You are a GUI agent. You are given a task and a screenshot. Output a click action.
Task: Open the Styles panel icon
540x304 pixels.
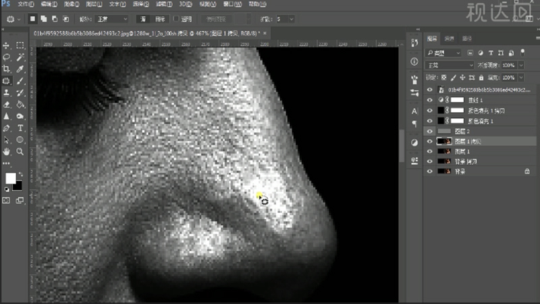click(x=414, y=161)
